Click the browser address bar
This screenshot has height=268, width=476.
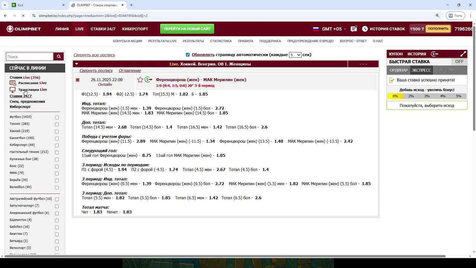(234, 16)
